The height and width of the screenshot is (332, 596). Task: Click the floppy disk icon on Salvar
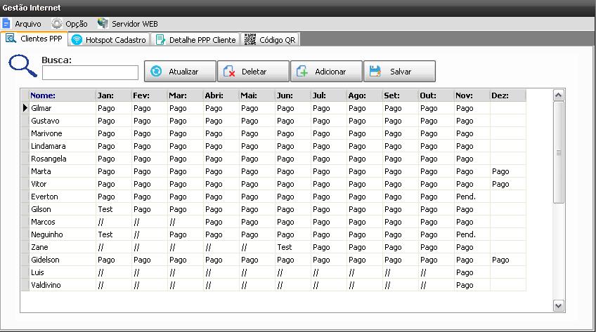375,72
